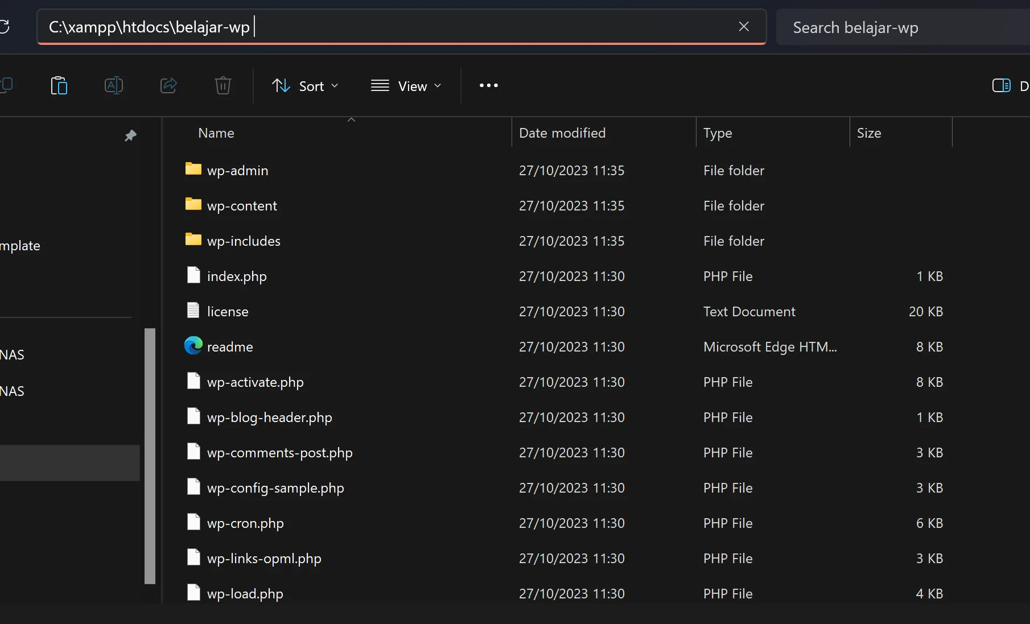Open the See more ellipsis menu

[489, 86]
